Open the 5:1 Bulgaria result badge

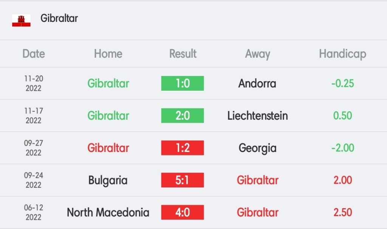pyautogui.click(x=183, y=180)
